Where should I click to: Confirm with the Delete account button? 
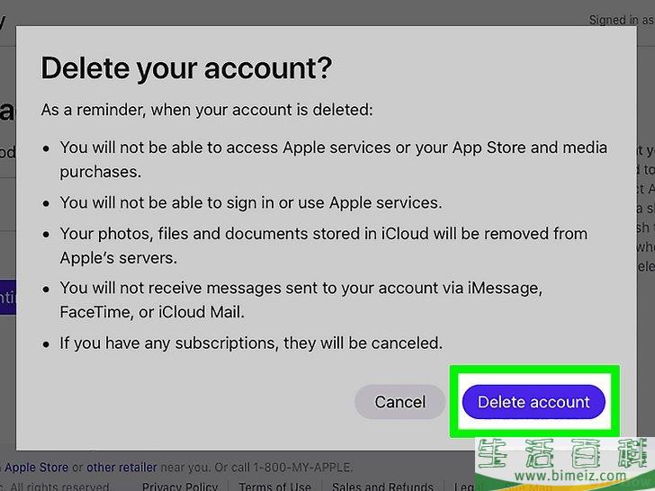[534, 402]
